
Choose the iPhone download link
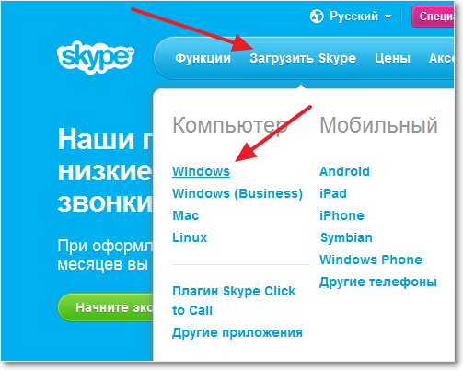click(x=341, y=215)
